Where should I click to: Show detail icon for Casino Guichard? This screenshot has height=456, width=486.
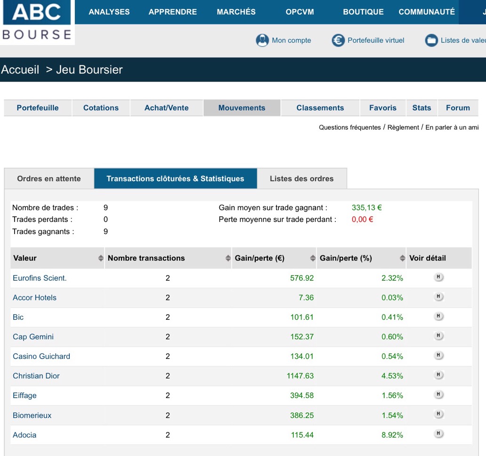coord(438,355)
